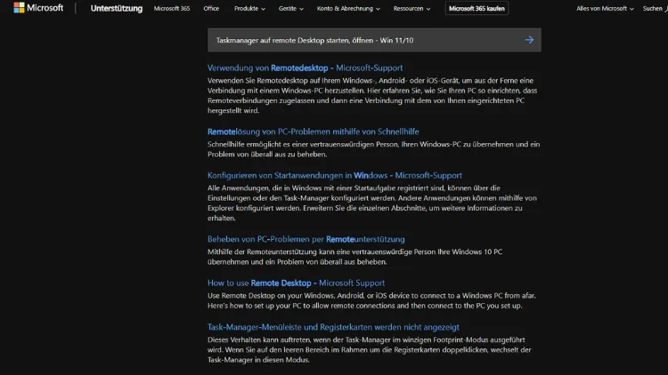
Task: Expand Alles von Microsoft menu
Action: pos(605,8)
